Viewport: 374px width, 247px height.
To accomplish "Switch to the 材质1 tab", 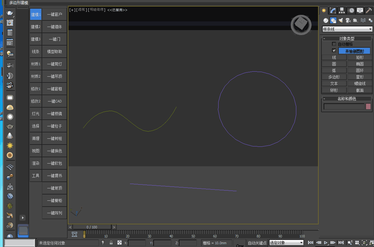I will tap(35, 64).
